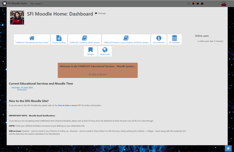Screen dimensions: 234x152
Task: Open STARFLEET Educational Services Home tile
Action: click(x=32, y=40)
